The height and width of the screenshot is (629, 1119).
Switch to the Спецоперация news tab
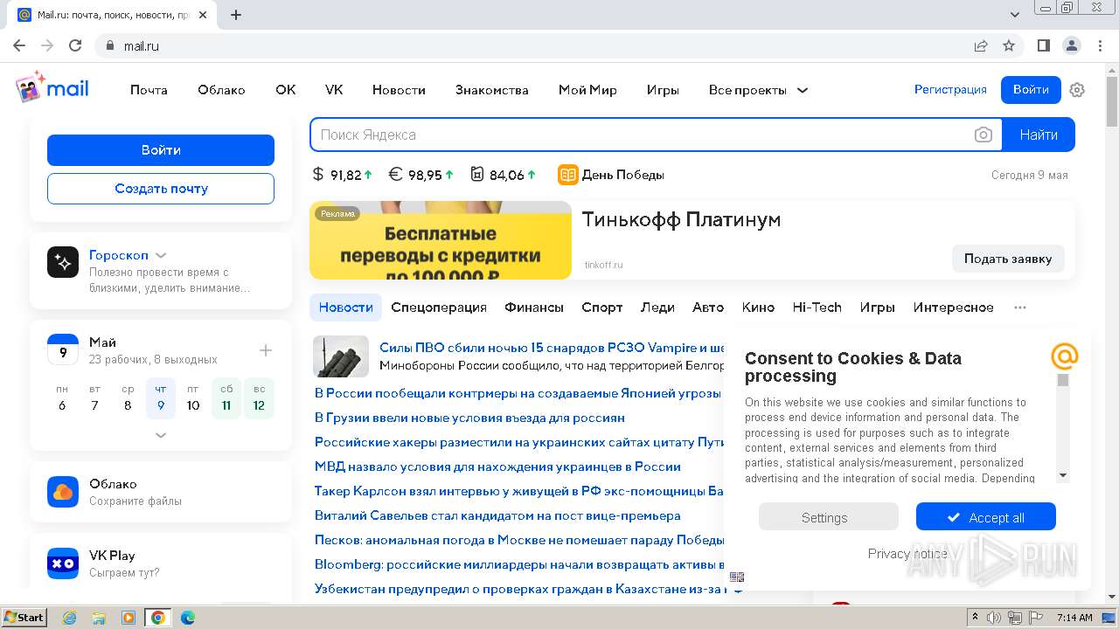(x=439, y=308)
